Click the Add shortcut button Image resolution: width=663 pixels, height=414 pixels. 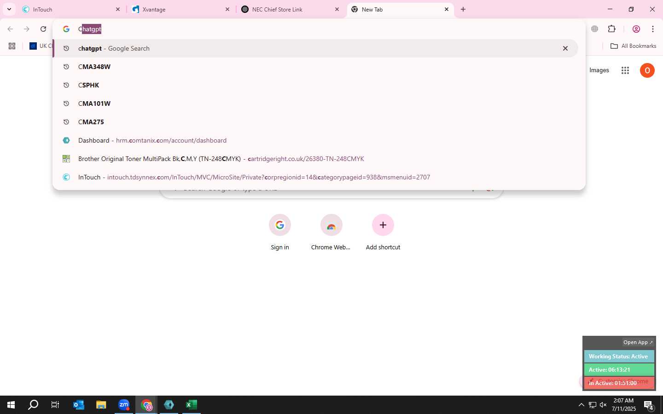pos(383,233)
